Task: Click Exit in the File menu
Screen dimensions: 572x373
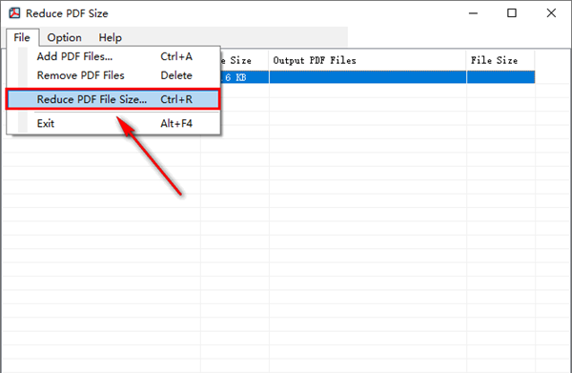Action: pos(113,123)
